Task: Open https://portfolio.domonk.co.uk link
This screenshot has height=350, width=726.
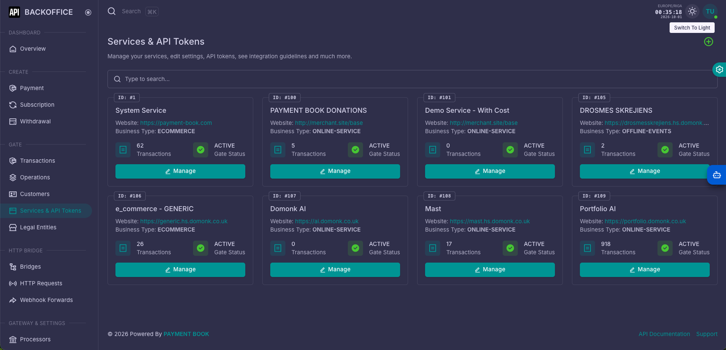Action: click(x=645, y=221)
